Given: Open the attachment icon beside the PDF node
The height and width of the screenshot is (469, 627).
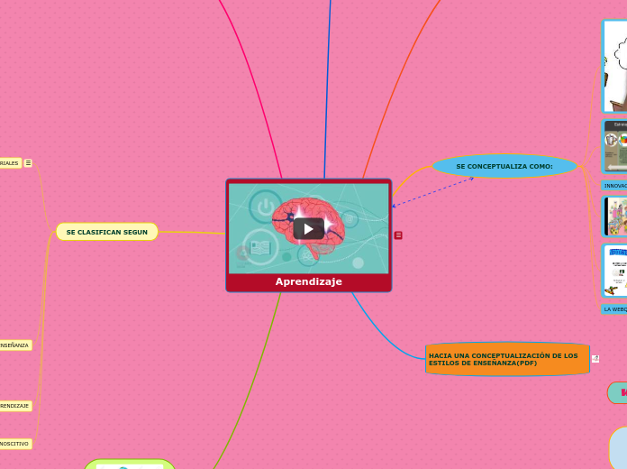Looking at the screenshot, I should [595, 359].
